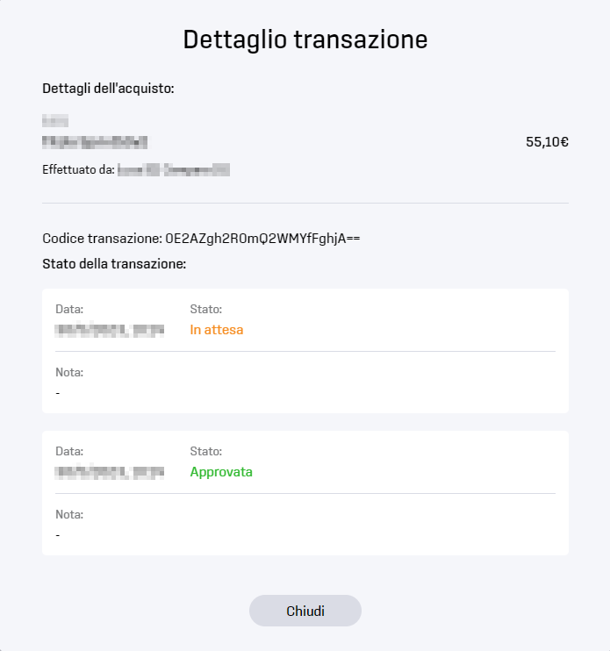
Task: Click the blurred date in the "Approvata" card
Action: coord(110,473)
